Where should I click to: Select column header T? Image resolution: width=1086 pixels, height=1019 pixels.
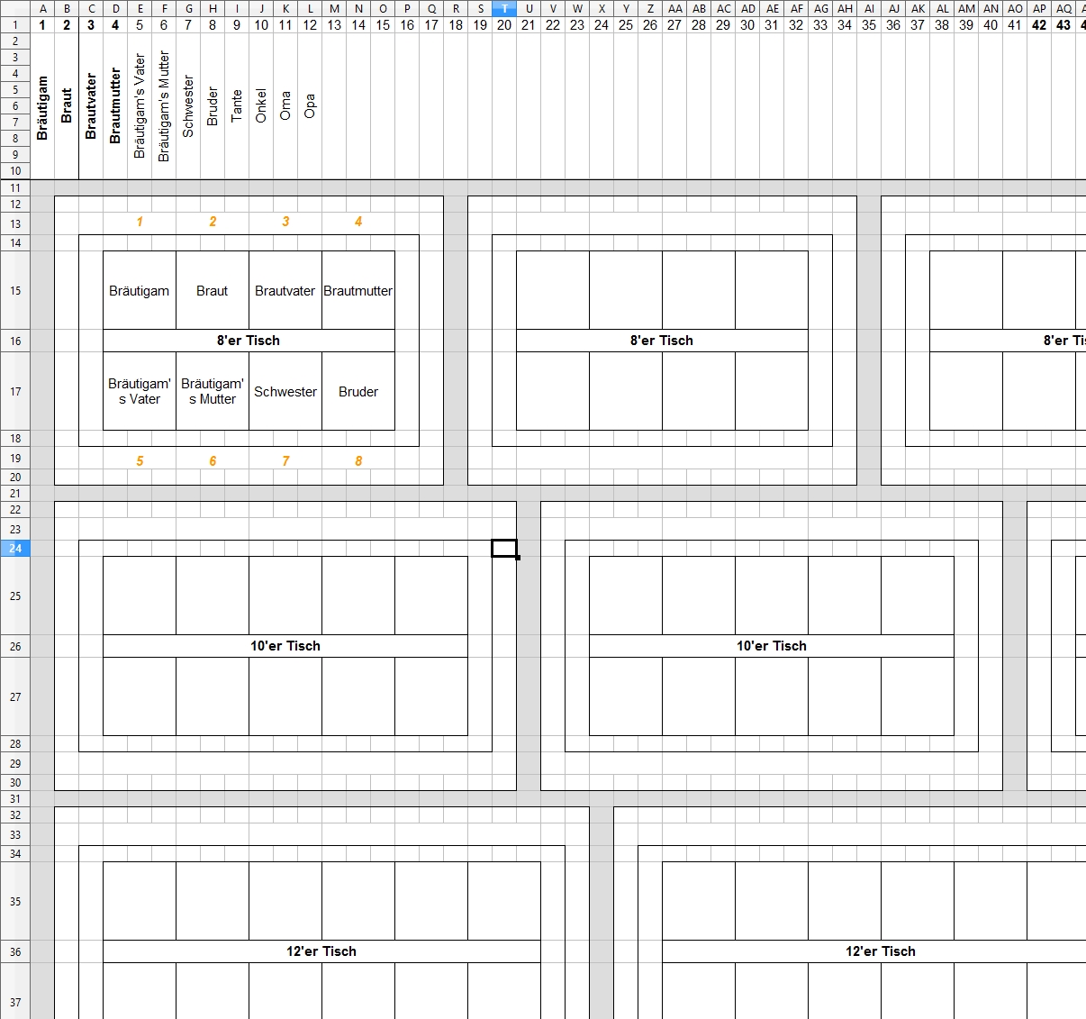point(504,8)
